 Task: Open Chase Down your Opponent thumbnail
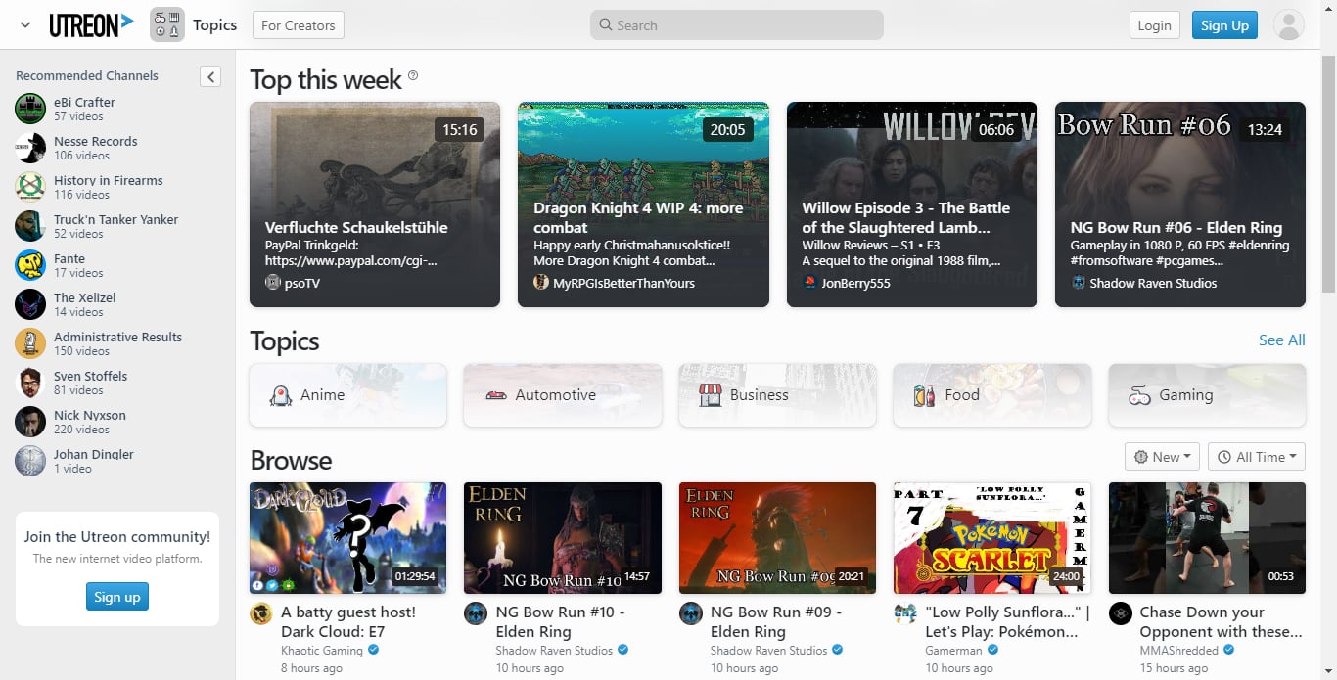[1207, 538]
